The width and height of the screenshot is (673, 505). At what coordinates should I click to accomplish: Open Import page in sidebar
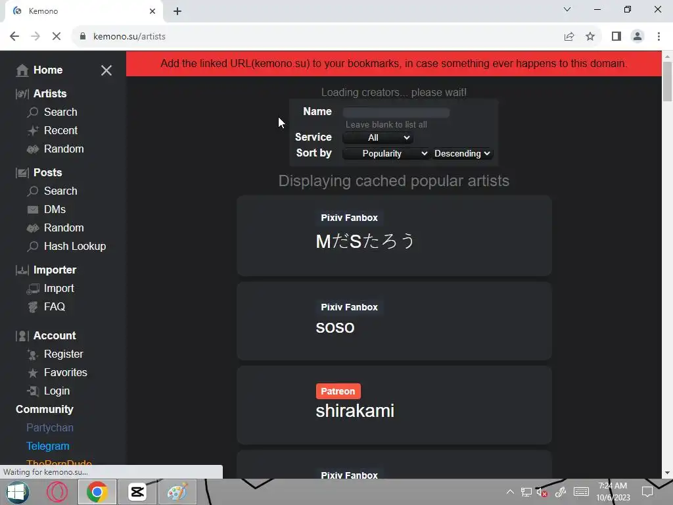pyautogui.click(x=58, y=289)
